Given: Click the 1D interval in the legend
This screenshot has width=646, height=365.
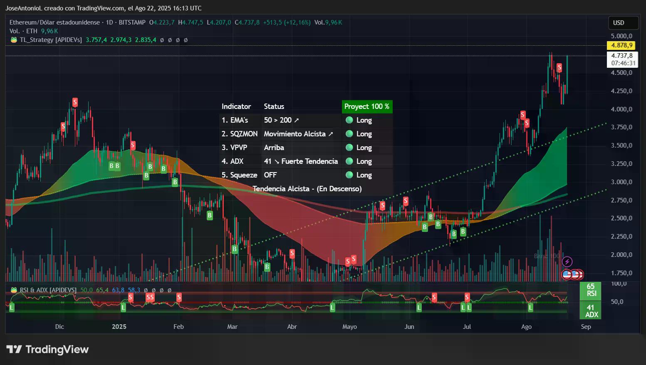Looking at the screenshot, I should [109, 22].
